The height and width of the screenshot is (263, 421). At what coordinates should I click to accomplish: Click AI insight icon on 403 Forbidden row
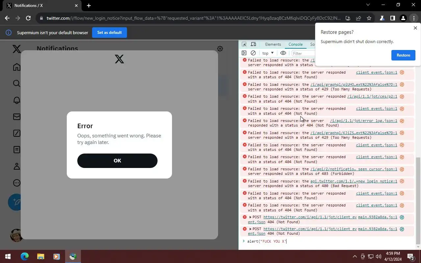tap(402, 169)
